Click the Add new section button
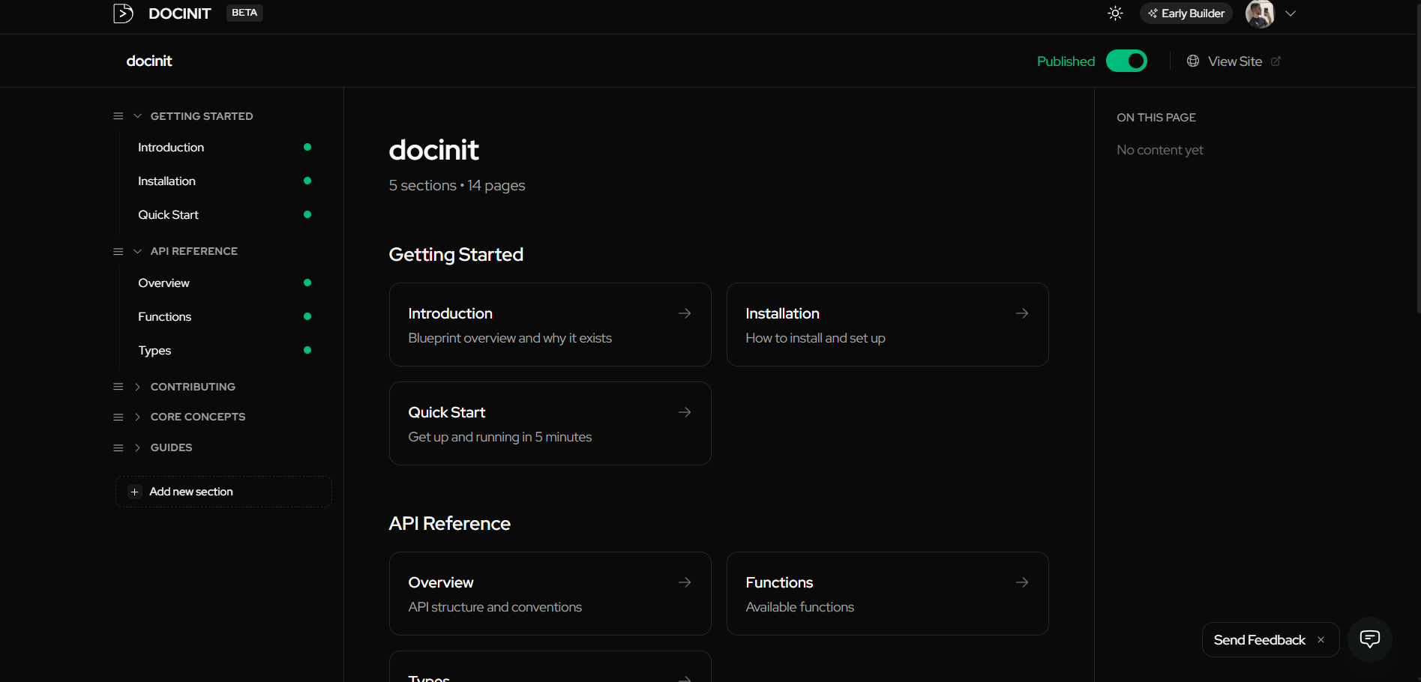The width and height of the screenshot is (1421, 682). (x=223, y=492)
